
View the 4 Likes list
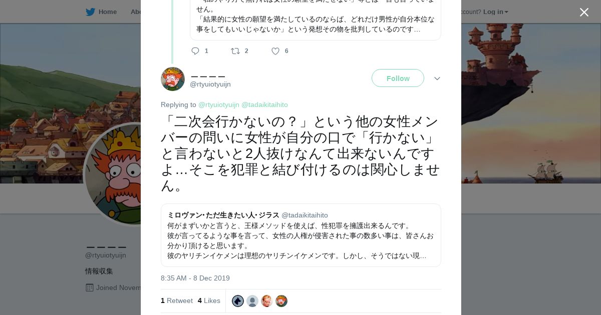point(209,301)
